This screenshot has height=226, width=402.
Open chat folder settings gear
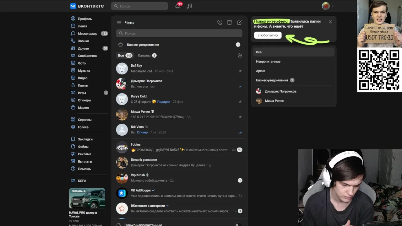(x=240, y=56)
